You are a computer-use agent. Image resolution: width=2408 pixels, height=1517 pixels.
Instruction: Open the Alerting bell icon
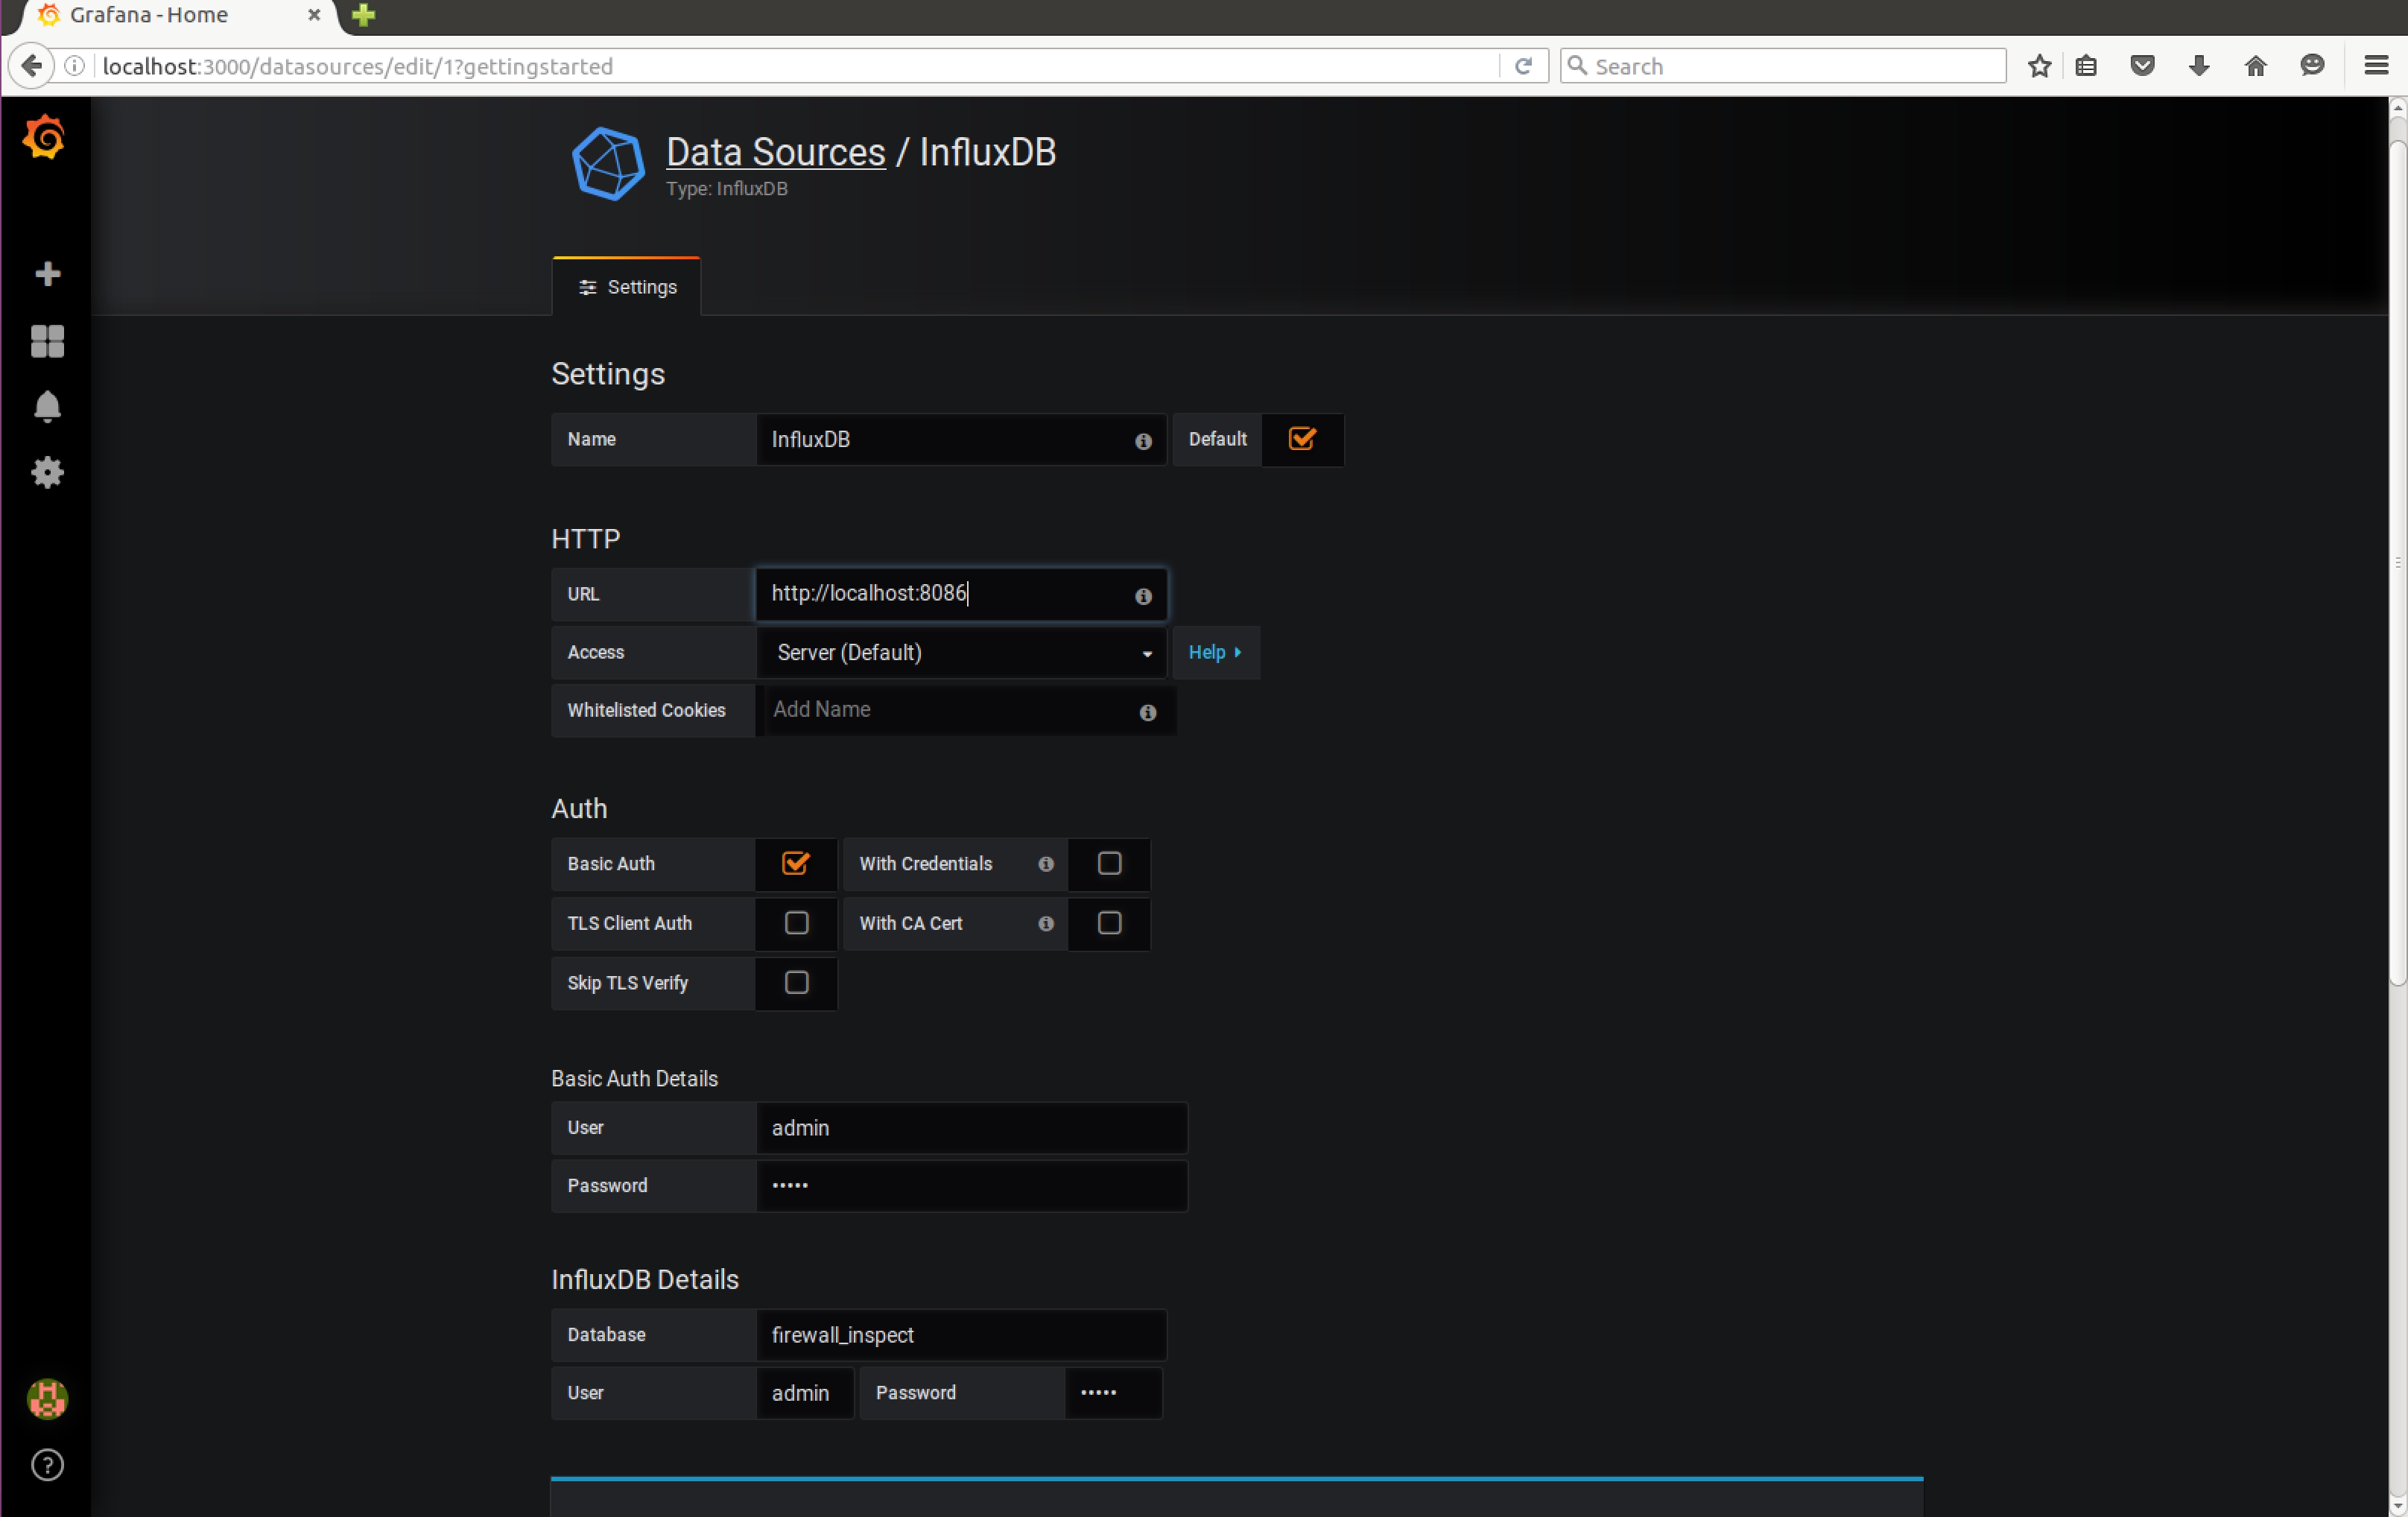coord(47,407)
